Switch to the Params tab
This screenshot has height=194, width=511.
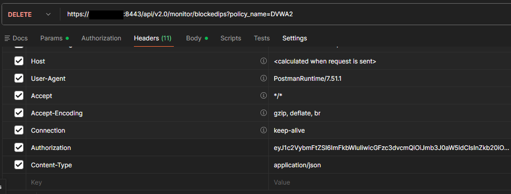(x=55, y=38)
